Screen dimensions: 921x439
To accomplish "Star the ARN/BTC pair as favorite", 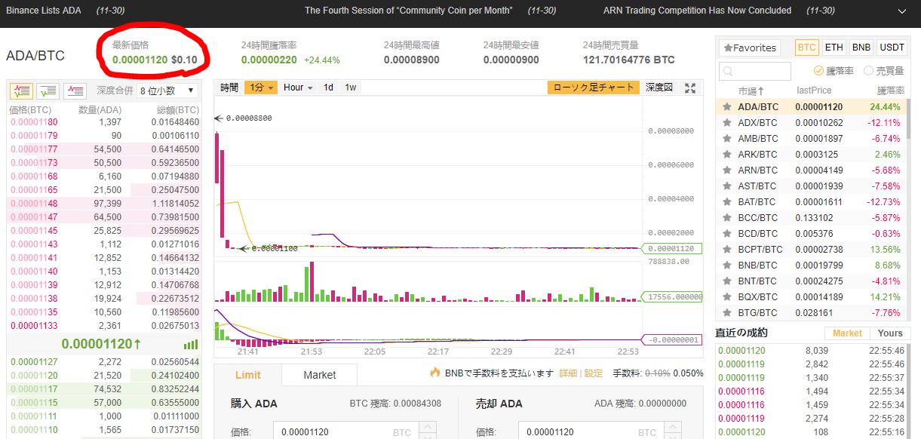I will click(x=727, y=170).
